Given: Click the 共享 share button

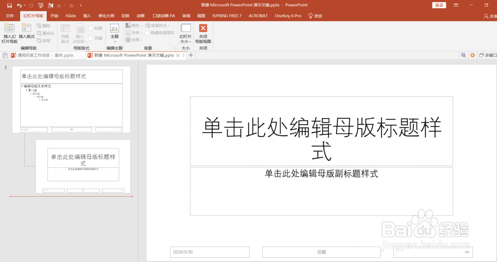Looking at the screenshot, I should [490, 16].
